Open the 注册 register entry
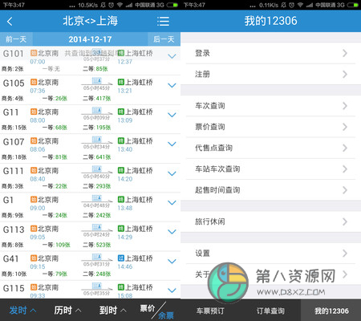Screen dimensions: 361x321 pos(270,74)
